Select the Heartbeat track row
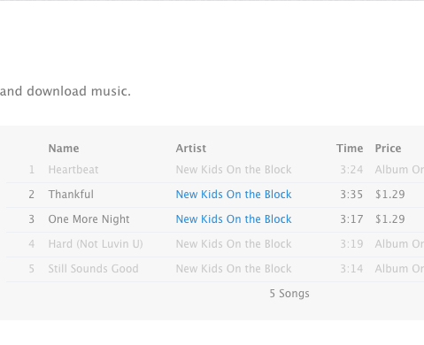 215,170
